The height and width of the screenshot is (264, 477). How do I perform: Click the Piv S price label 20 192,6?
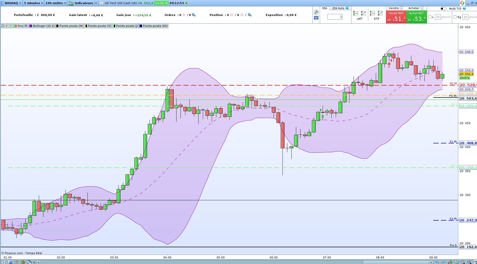click(468, 247)
